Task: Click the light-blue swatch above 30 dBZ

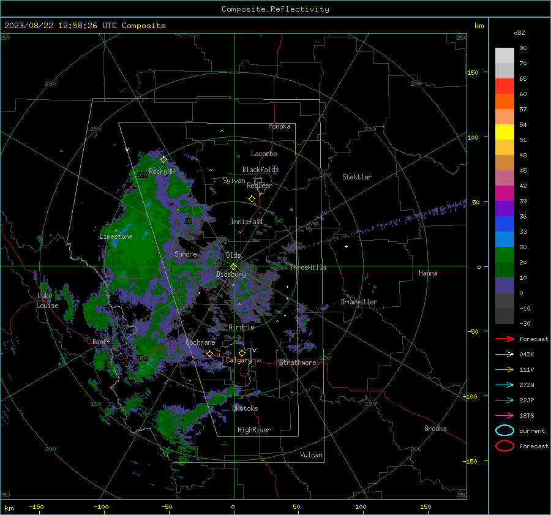Action: [504, 239]
